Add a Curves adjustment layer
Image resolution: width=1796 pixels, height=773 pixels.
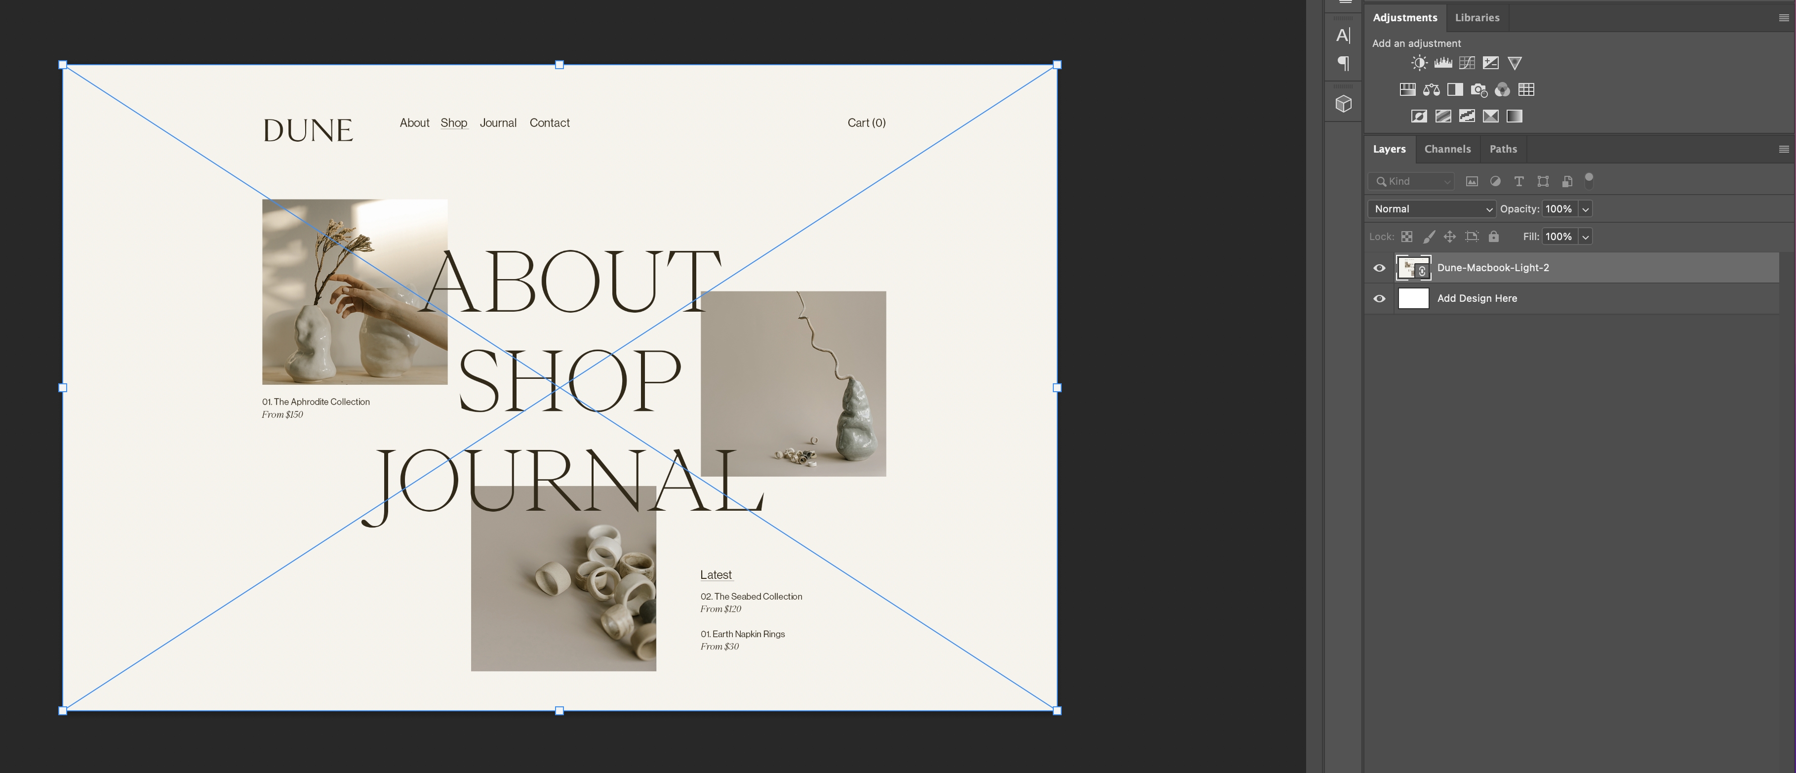pos(1466,63)
